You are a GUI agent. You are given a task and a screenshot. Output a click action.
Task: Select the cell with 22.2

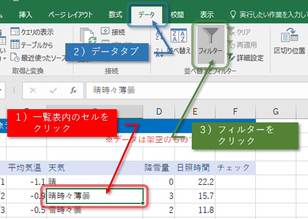click(x=195, y=182)
